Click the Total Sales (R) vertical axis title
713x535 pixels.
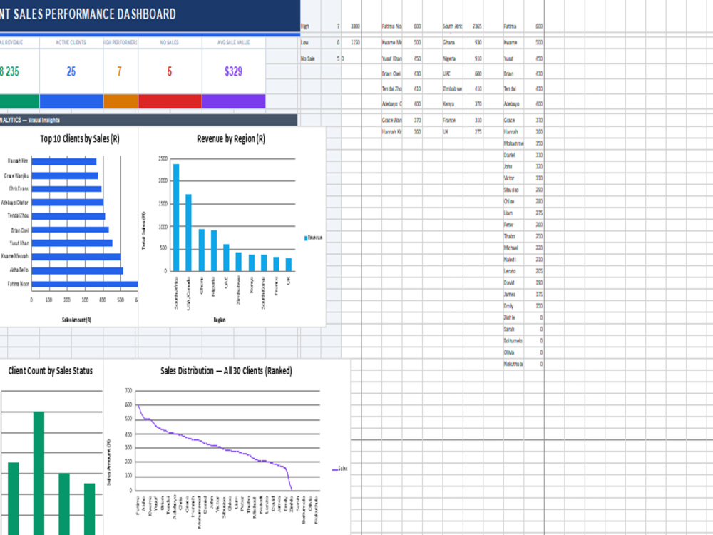coord(144,230)
